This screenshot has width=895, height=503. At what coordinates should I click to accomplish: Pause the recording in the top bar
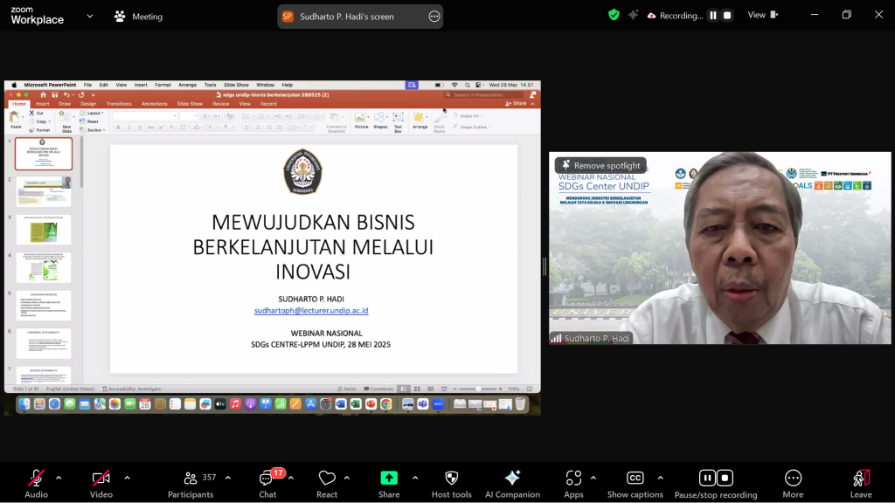pyautogui.click(x=712, y=16)
